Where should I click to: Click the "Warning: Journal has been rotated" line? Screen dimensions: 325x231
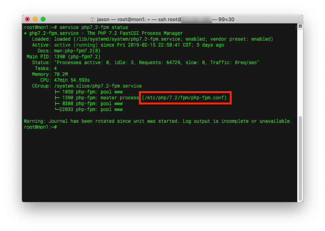(x=158, y=121)
